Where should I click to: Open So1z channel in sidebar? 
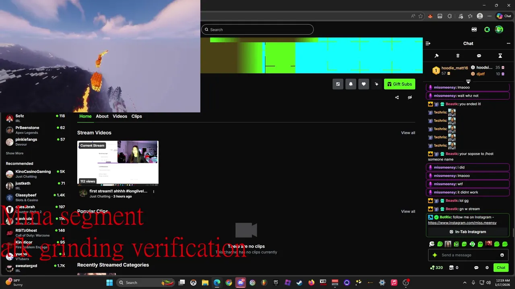click(x=35, y=118)
